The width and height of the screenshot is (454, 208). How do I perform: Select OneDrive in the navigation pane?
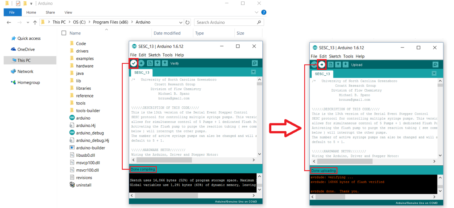[26, 49]
